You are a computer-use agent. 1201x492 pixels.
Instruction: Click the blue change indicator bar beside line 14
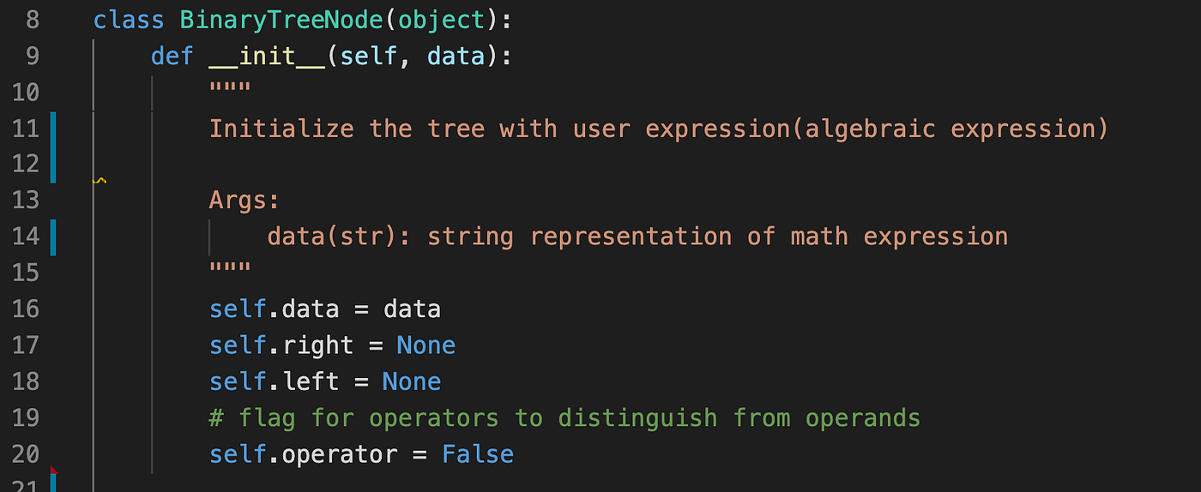click(53, 237)
